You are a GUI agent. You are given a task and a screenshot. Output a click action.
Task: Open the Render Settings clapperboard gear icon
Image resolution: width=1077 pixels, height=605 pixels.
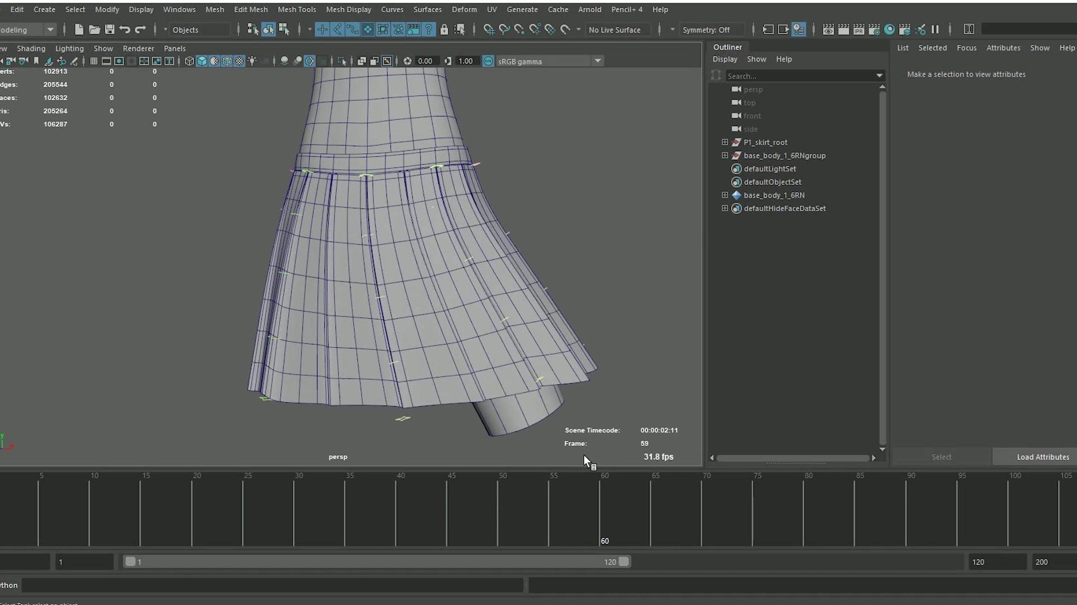tap(875, 30)
